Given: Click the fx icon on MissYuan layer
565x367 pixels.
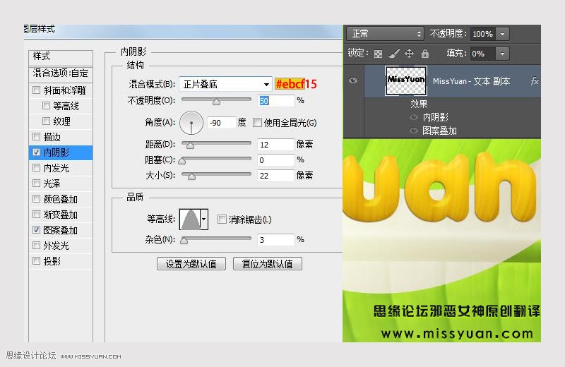Looking at the screenshot, I should (535, 81).
